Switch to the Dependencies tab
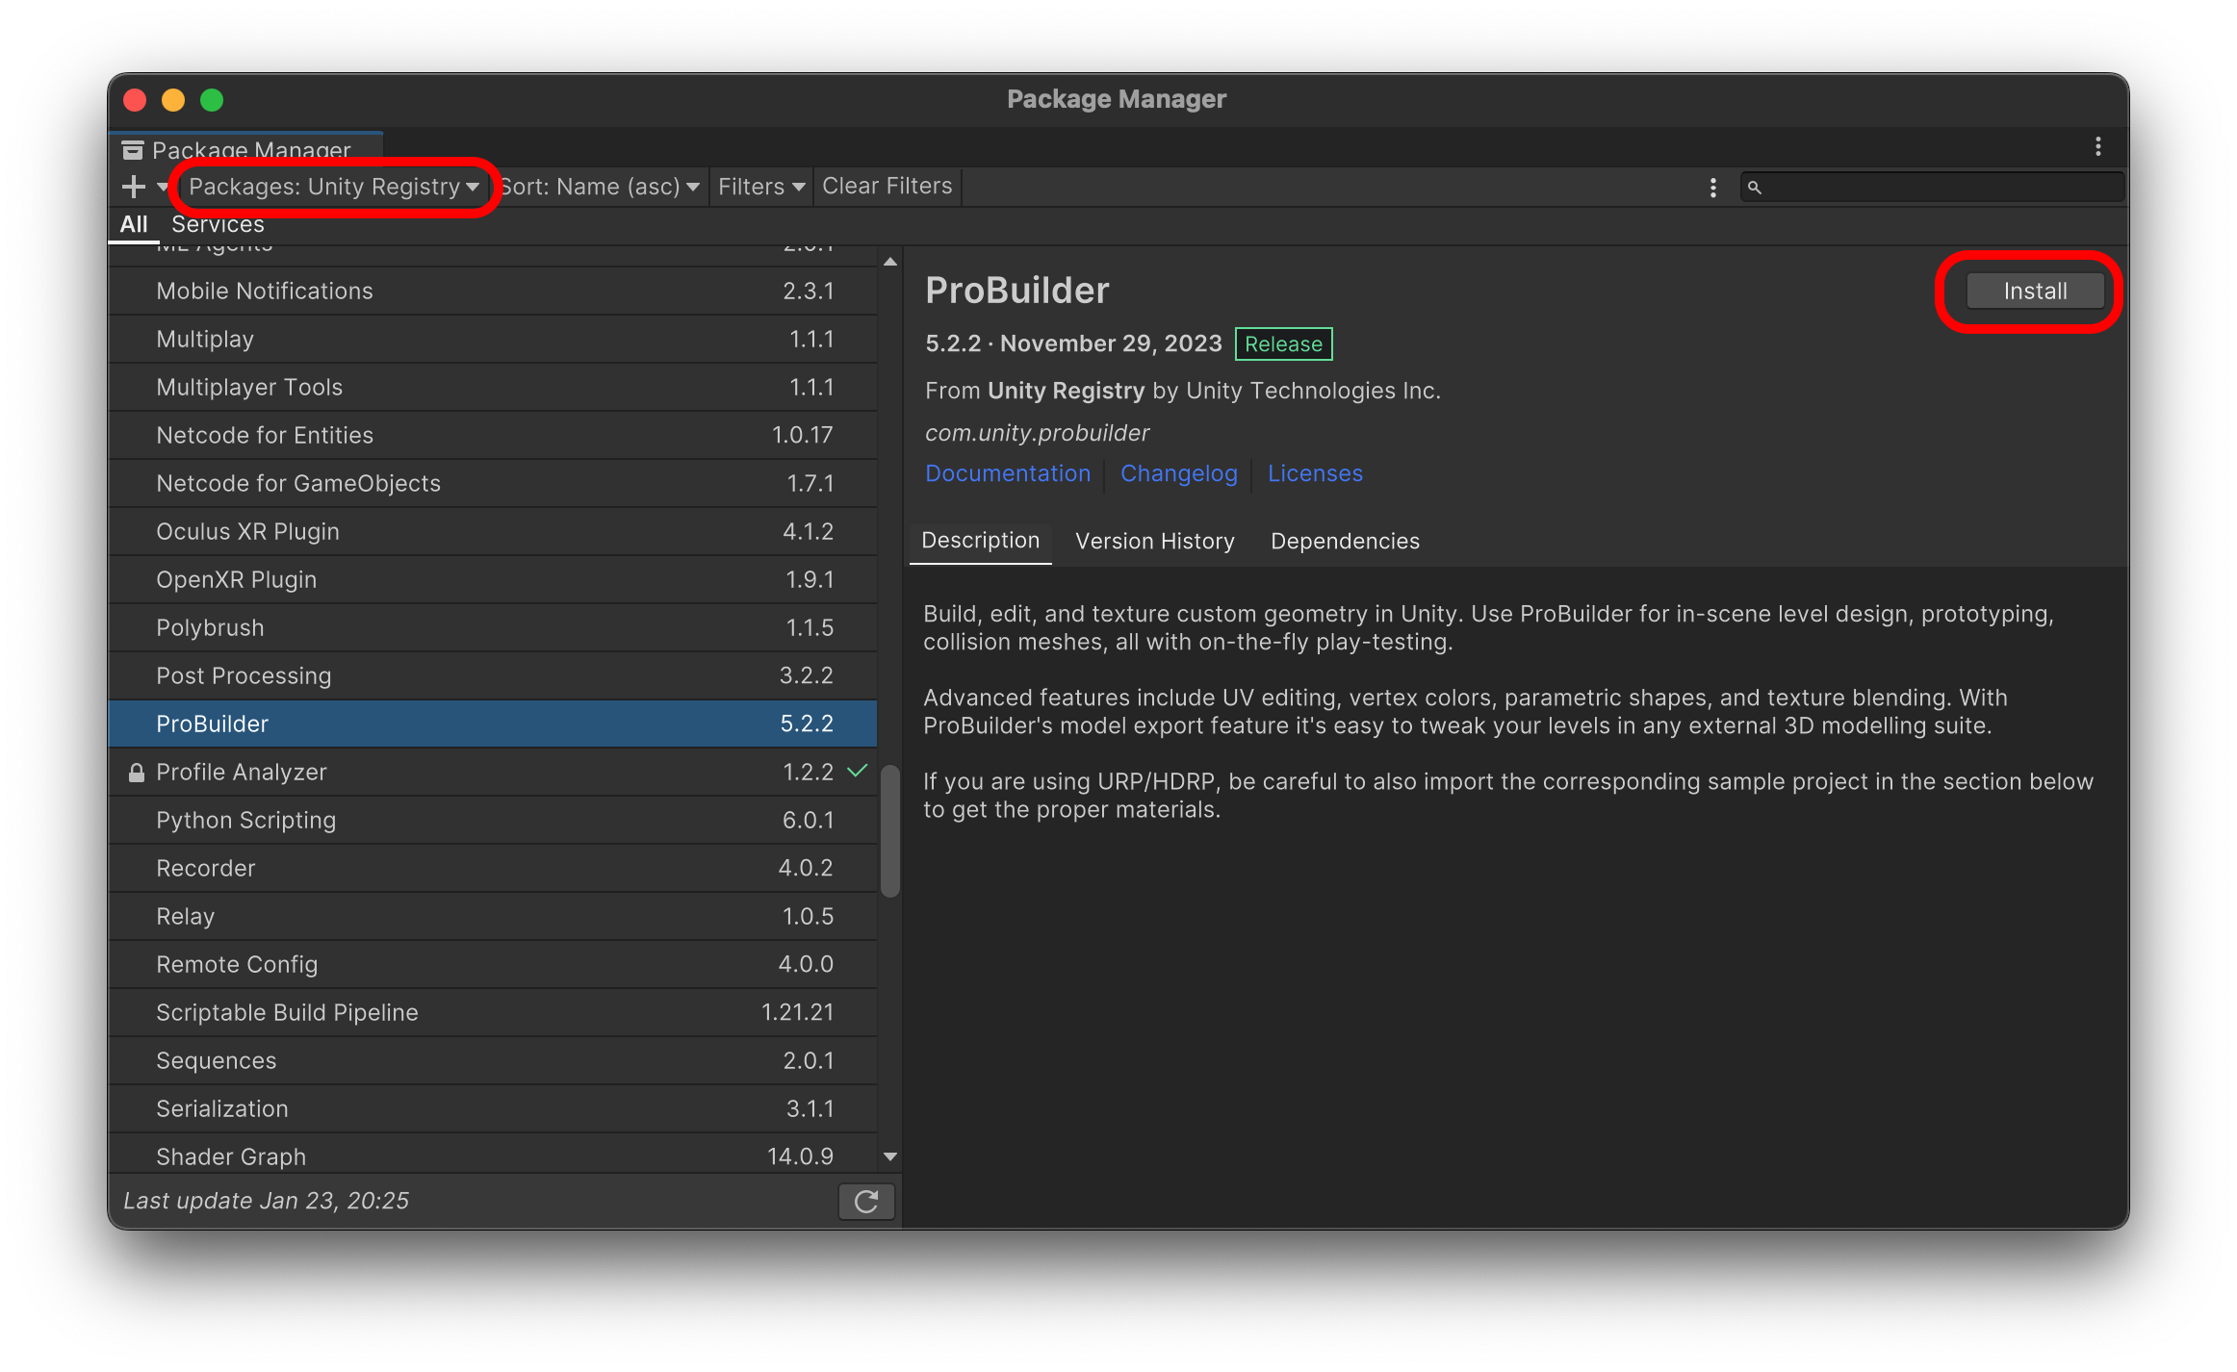 (1344, 541)
